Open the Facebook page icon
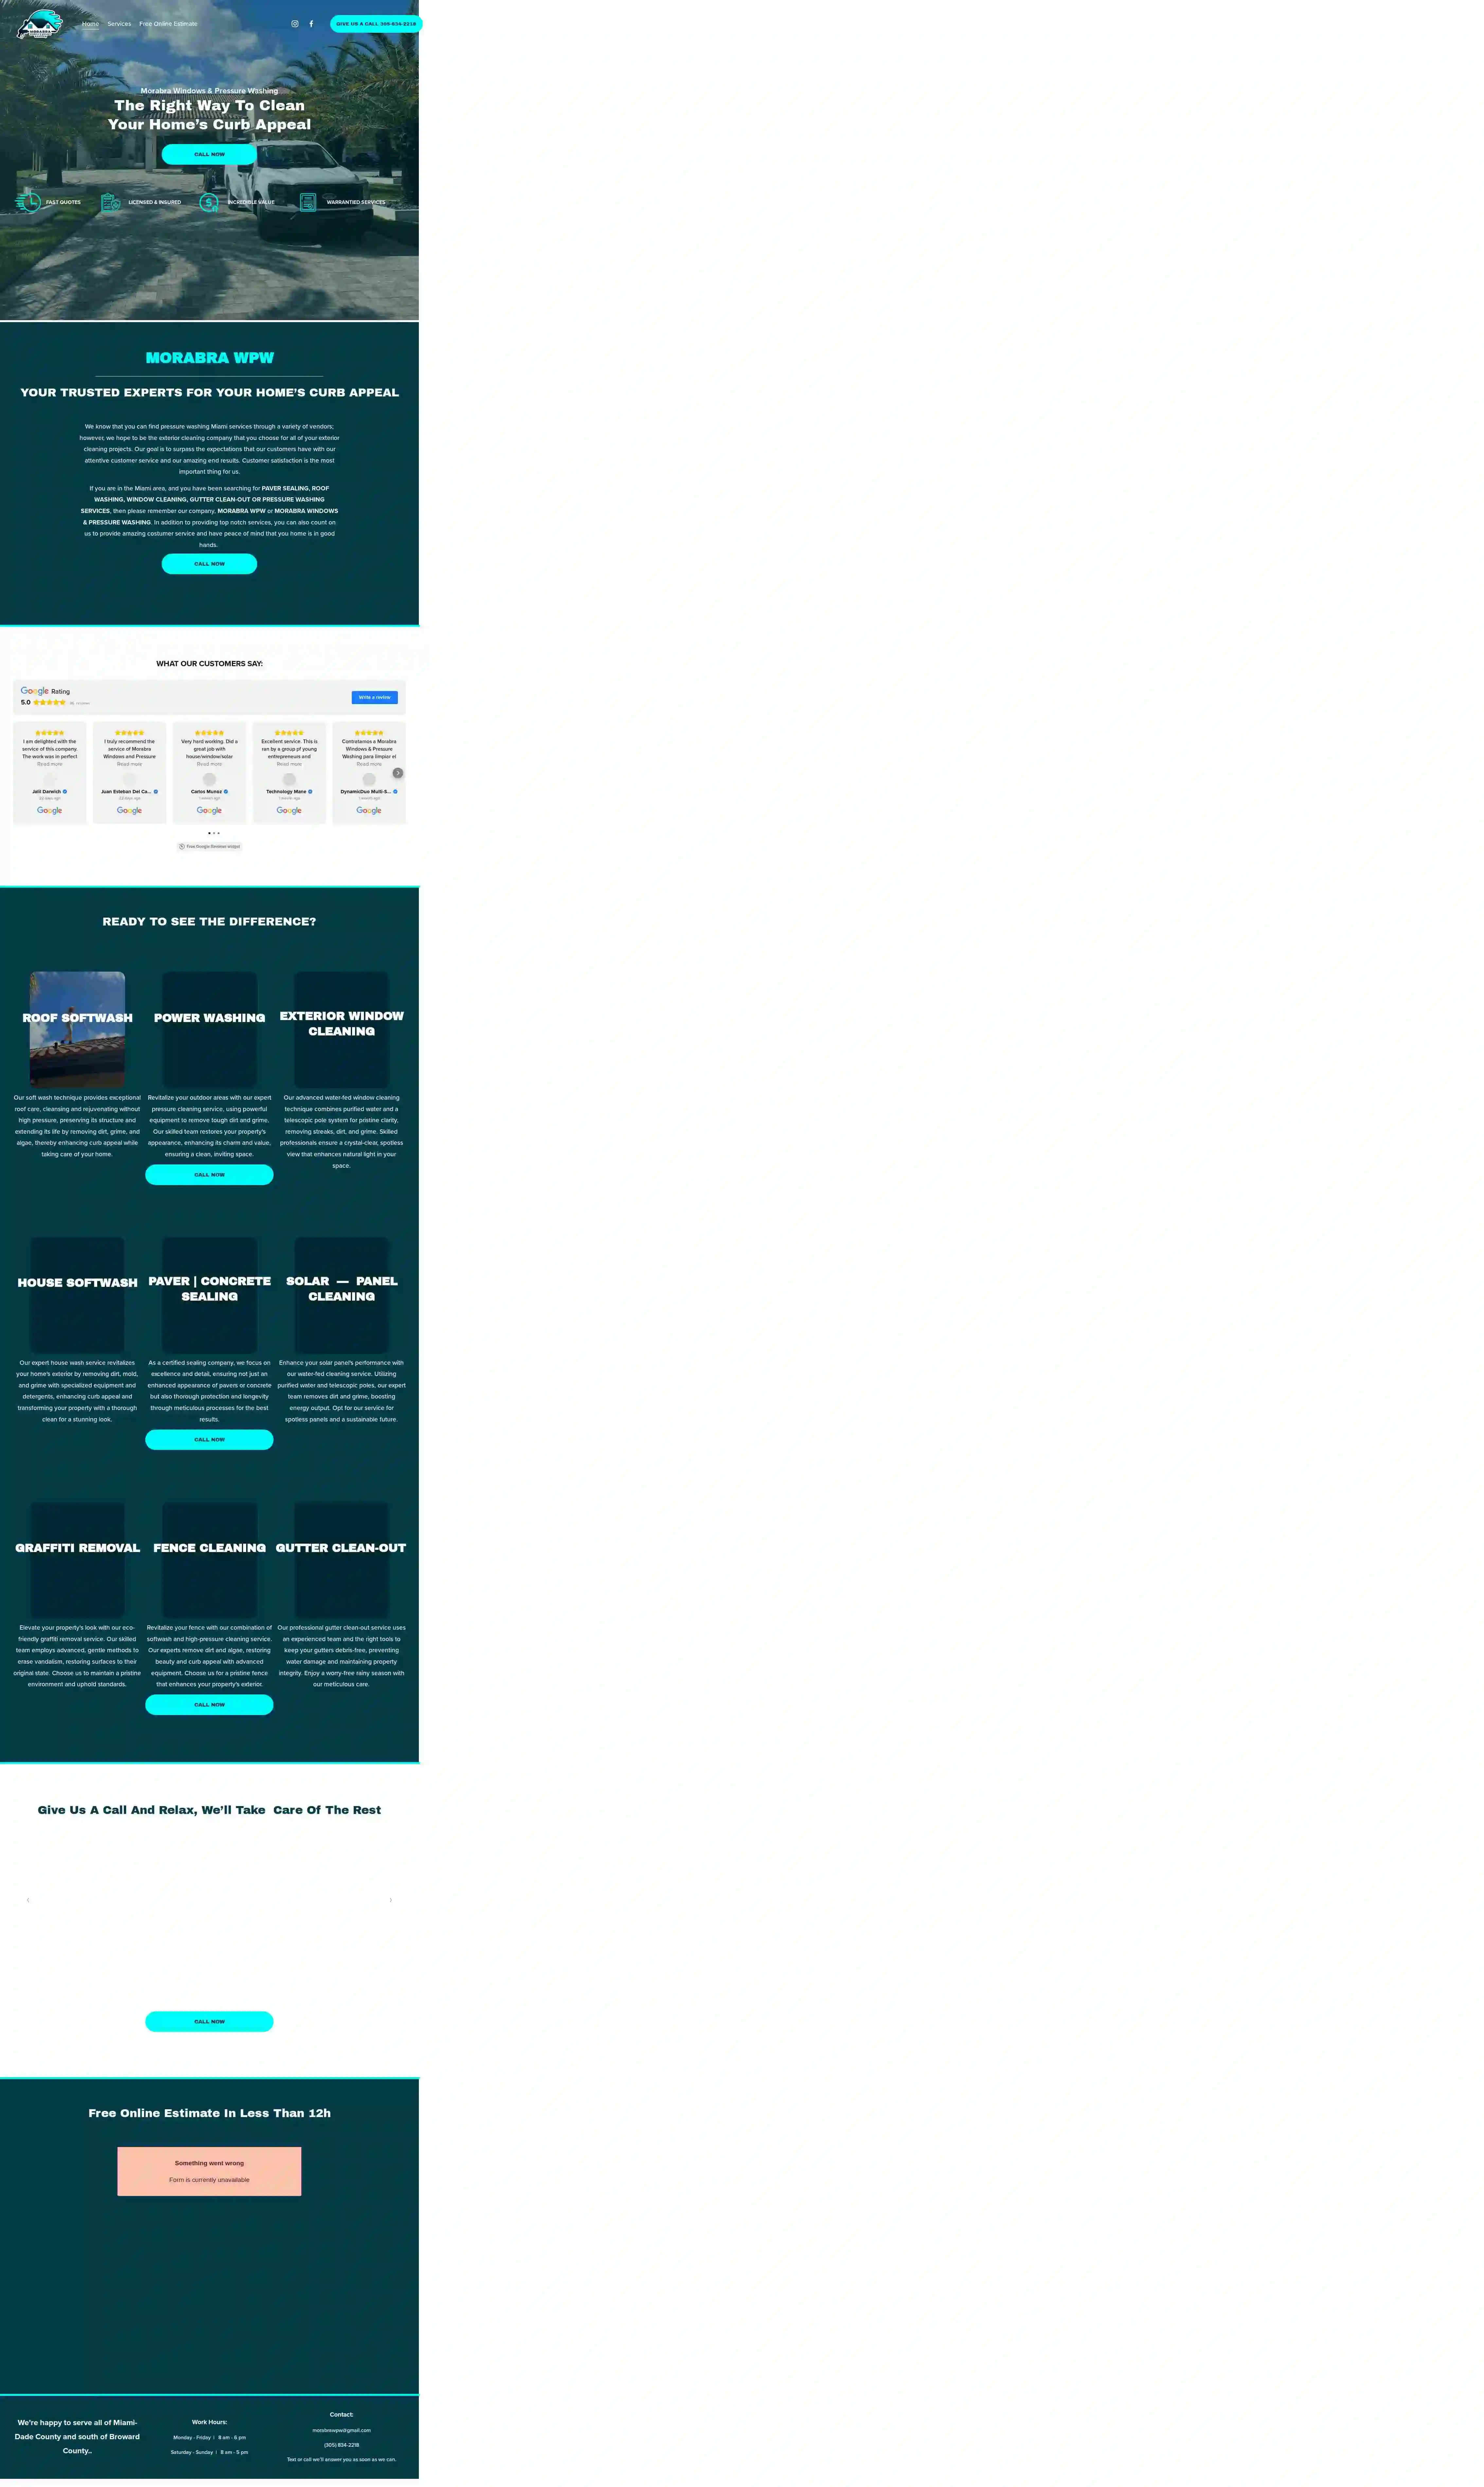Viewport: 1484px width, 2487px height. pos(311,24)
